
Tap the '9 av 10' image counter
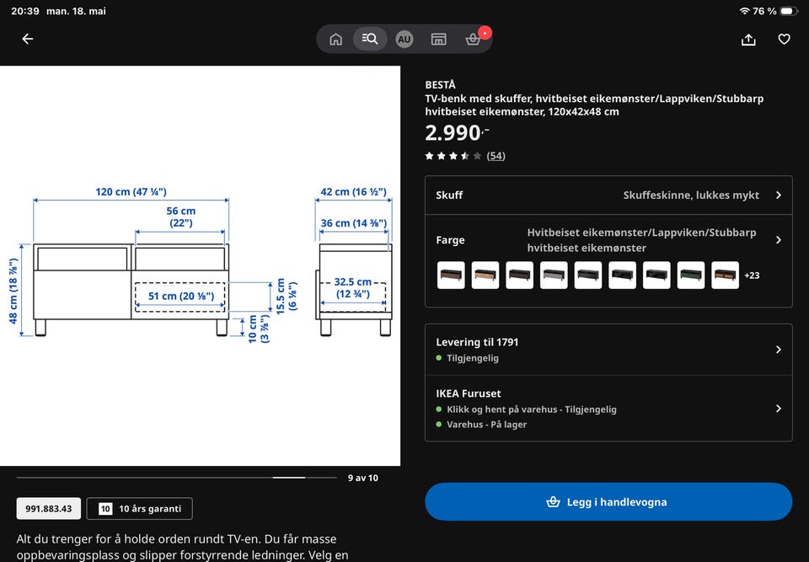(x=362, y=478)
